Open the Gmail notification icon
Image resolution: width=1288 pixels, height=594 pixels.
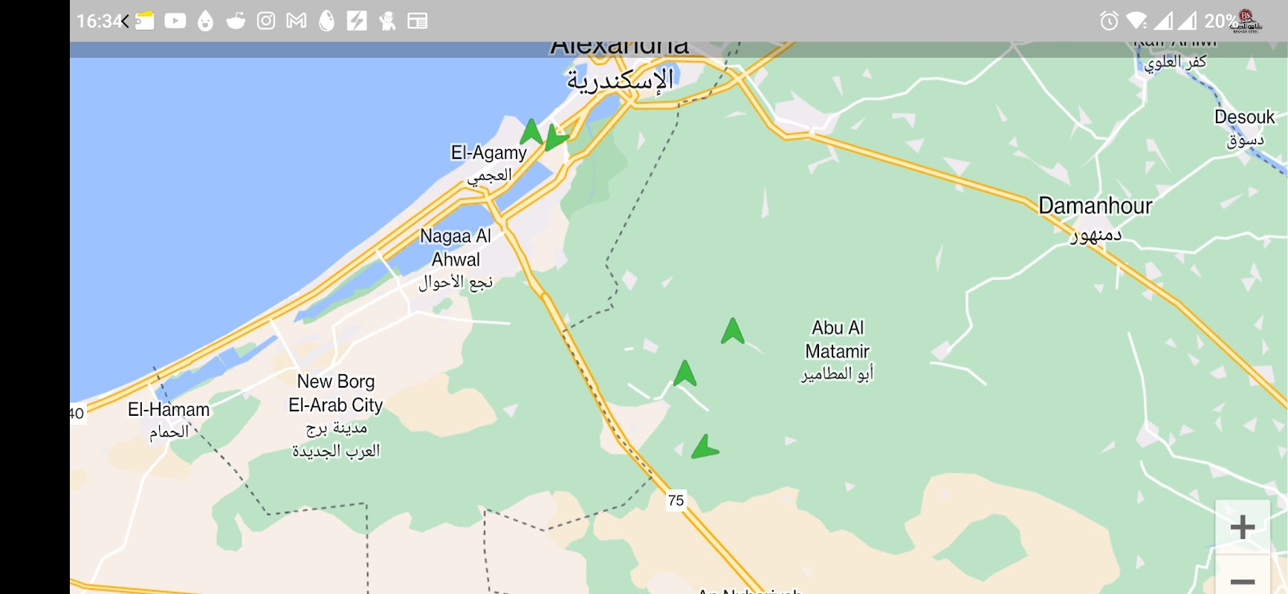(x=297, y=21)
